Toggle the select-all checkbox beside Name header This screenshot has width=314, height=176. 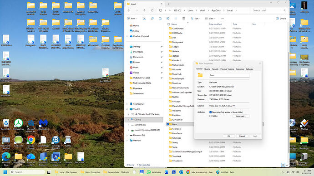click(169, 24)
